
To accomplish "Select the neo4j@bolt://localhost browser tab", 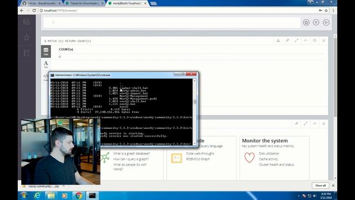I will tap(127, 3).
